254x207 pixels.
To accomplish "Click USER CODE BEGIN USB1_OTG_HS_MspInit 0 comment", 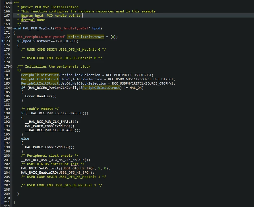I will [63, 49].
